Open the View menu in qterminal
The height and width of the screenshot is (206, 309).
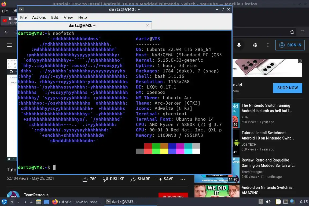(68, 17)
